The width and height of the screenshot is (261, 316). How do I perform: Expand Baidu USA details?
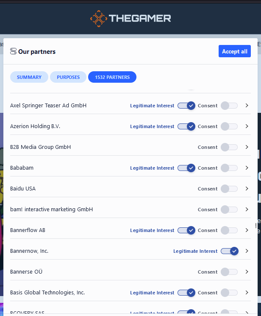[247, 188]
